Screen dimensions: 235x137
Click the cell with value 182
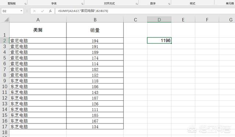click(95, 69)
